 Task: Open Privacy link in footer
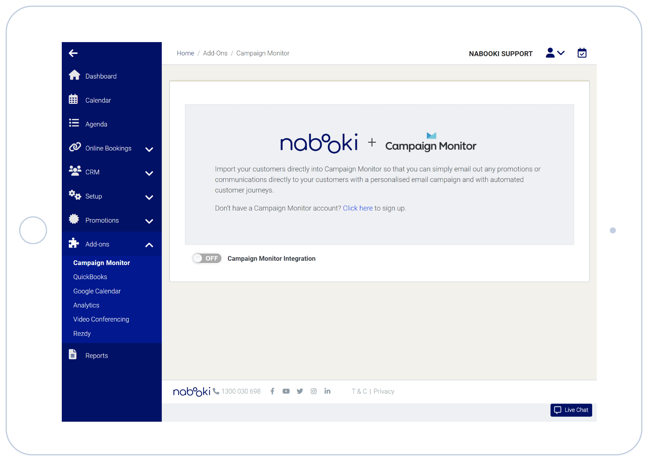(x=384, y=391)
